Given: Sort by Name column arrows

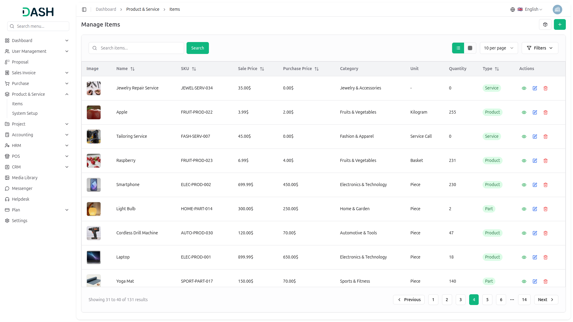Looking at the screenshot, I should 133,69.
